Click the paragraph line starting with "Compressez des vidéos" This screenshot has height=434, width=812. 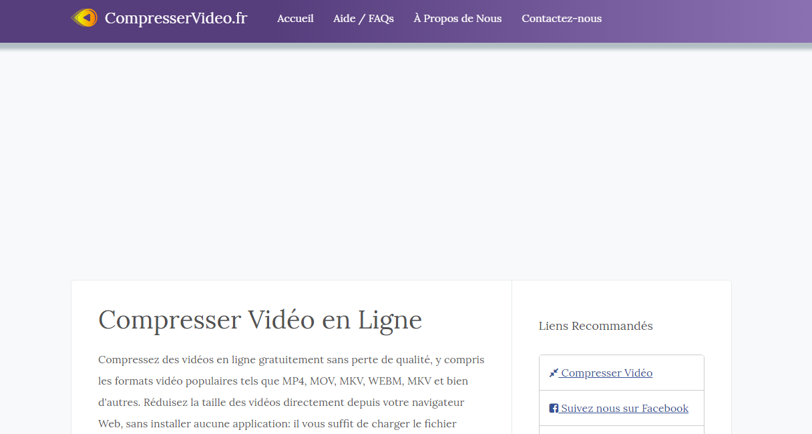click(291, 360)
